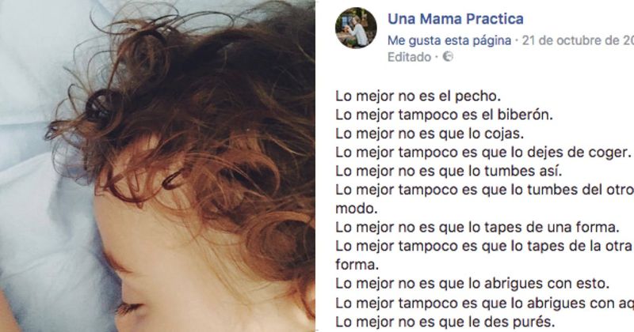Click the child's closed eyelashes in photo
The width and height of the screenshot is (634, 332).
pos(130,308)
